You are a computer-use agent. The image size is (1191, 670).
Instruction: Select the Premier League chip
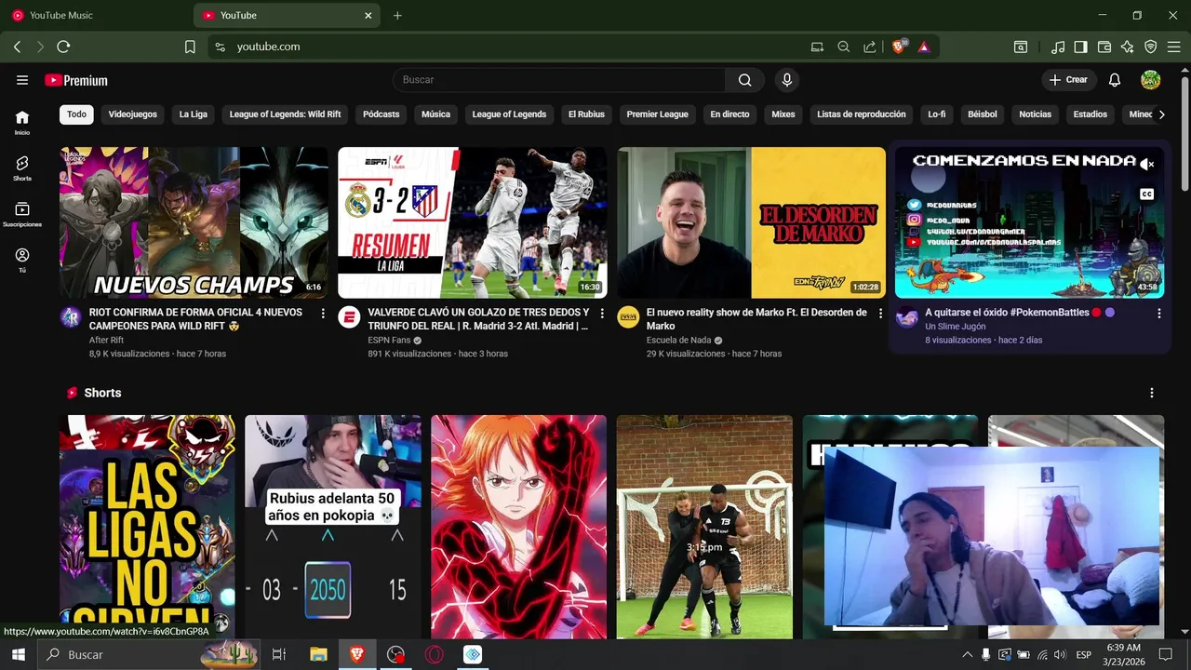tap(657, 114)
